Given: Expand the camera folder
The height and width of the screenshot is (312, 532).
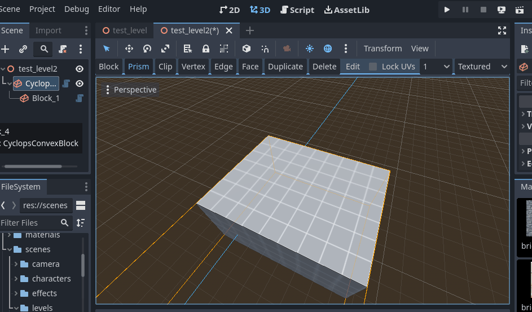Looking at the screenshot, I should (x=16, y=264).
